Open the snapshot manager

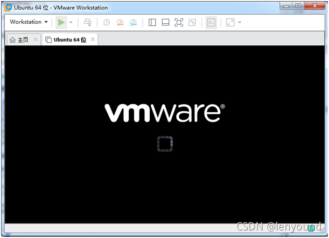click(x=133, y=22)
